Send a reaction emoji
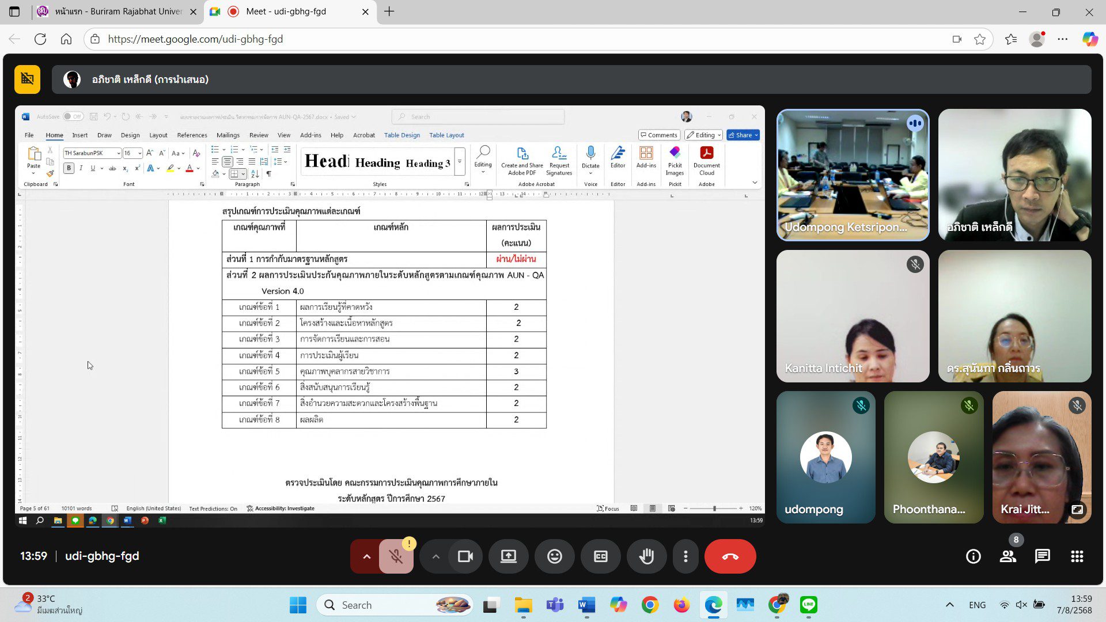The height and width of the screenshot is (622, 1106). (554, 556)
